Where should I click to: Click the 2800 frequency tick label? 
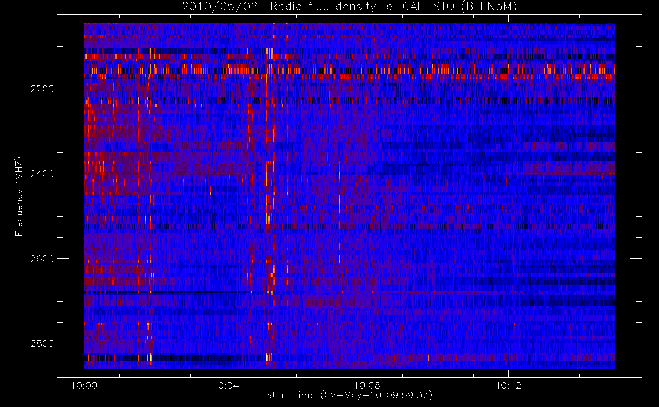click(42, 344)
